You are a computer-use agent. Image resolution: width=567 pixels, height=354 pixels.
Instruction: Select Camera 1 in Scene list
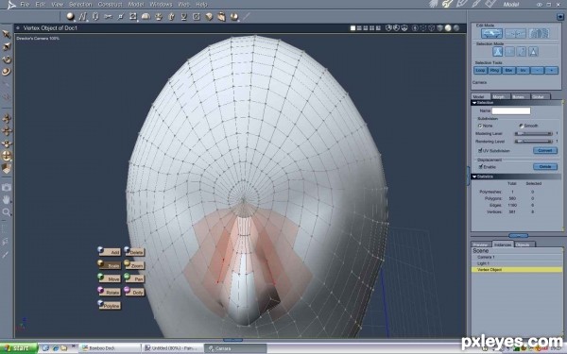(517, 257)
